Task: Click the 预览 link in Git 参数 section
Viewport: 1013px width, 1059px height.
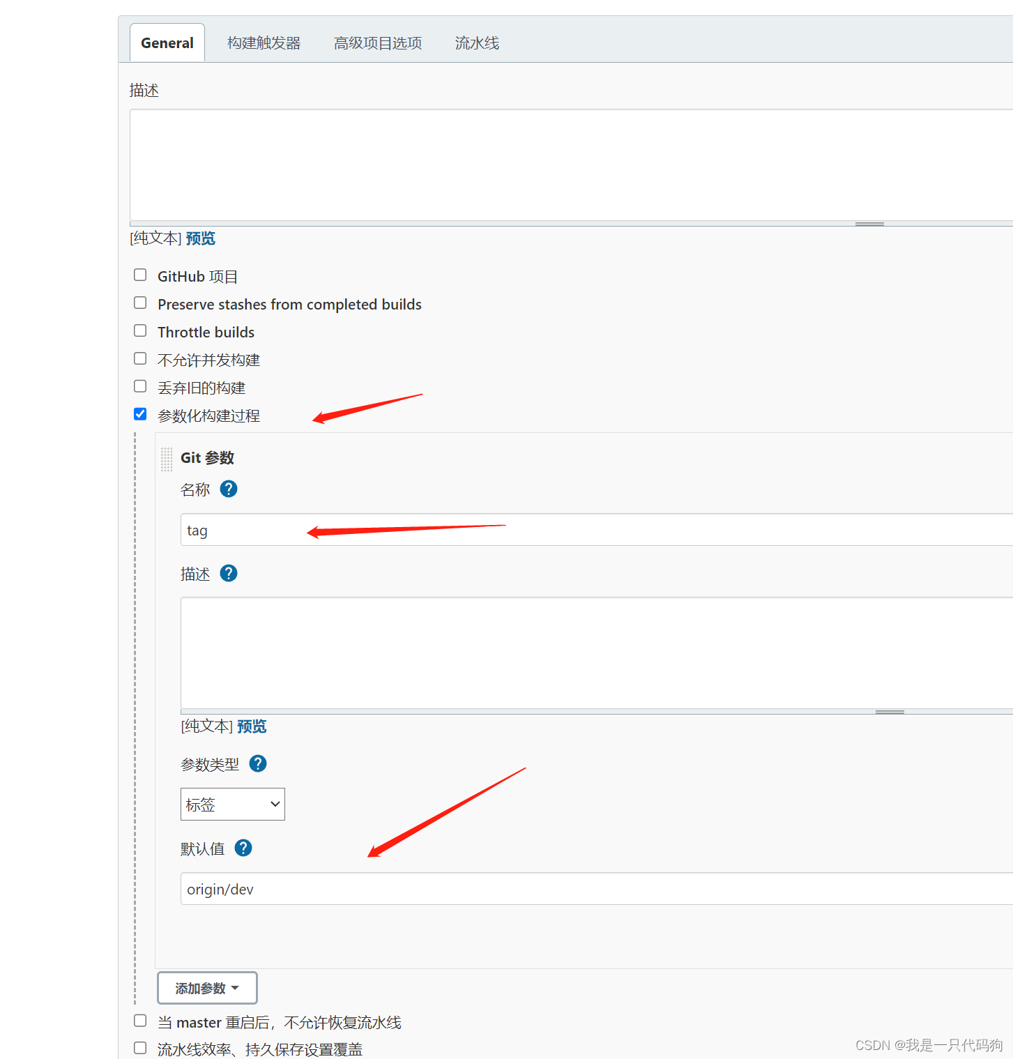Action: (252, 726)
